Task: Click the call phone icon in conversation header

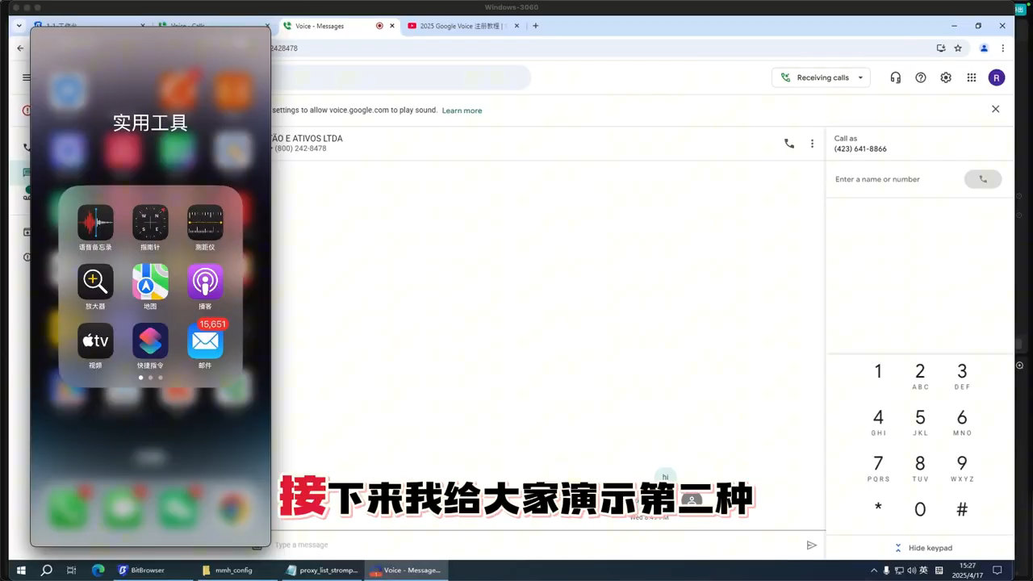Action: 789,144
